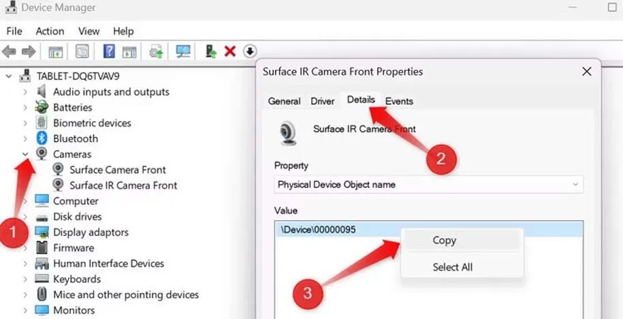Select Surface Camera Front device

pos(117,170)
